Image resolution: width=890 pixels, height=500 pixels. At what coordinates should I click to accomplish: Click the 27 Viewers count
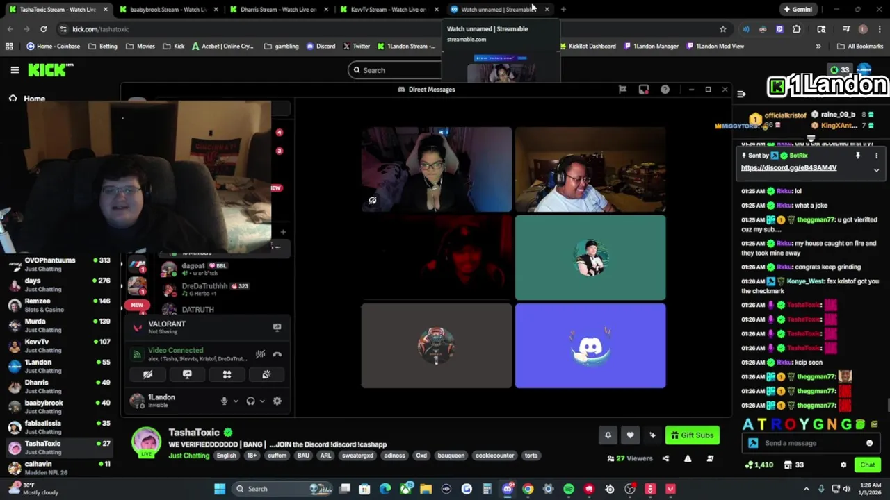point(630,458)
